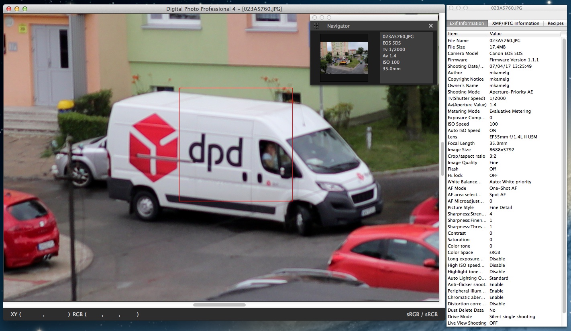Select the ISO Speed row
The image size is (571, 331).
(504, 124)
